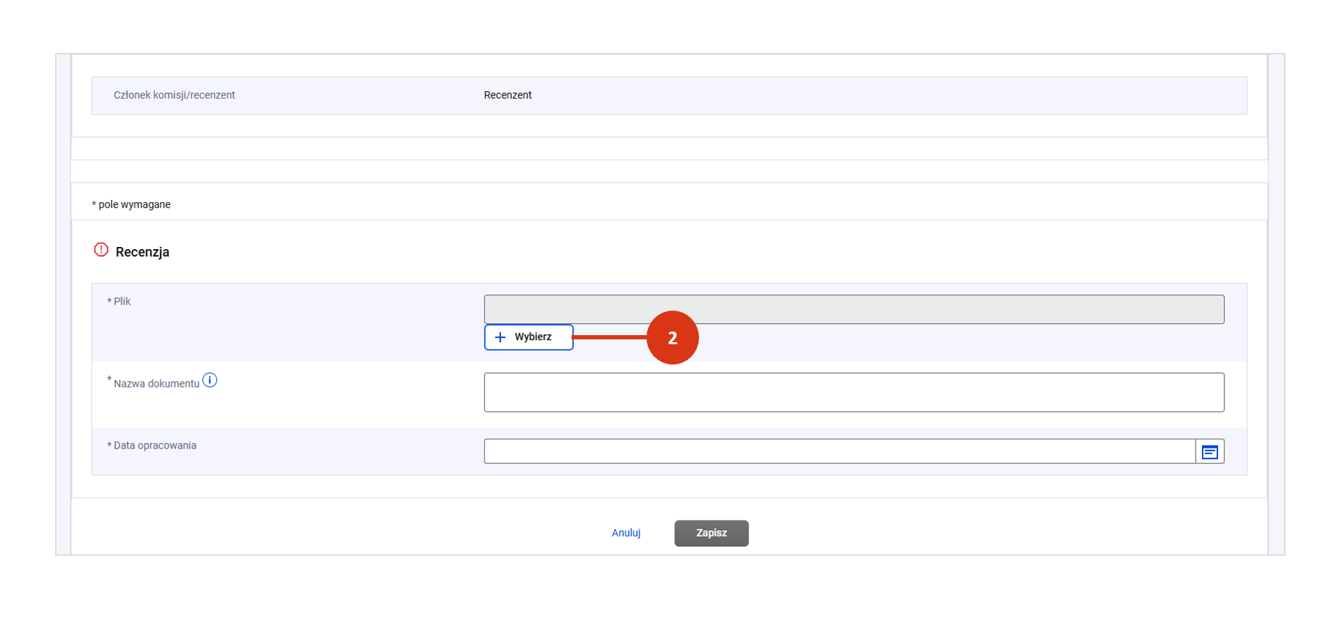Open the calendar picker for Data opracowania
The image size is (1342, 622).
(1209, 452)
